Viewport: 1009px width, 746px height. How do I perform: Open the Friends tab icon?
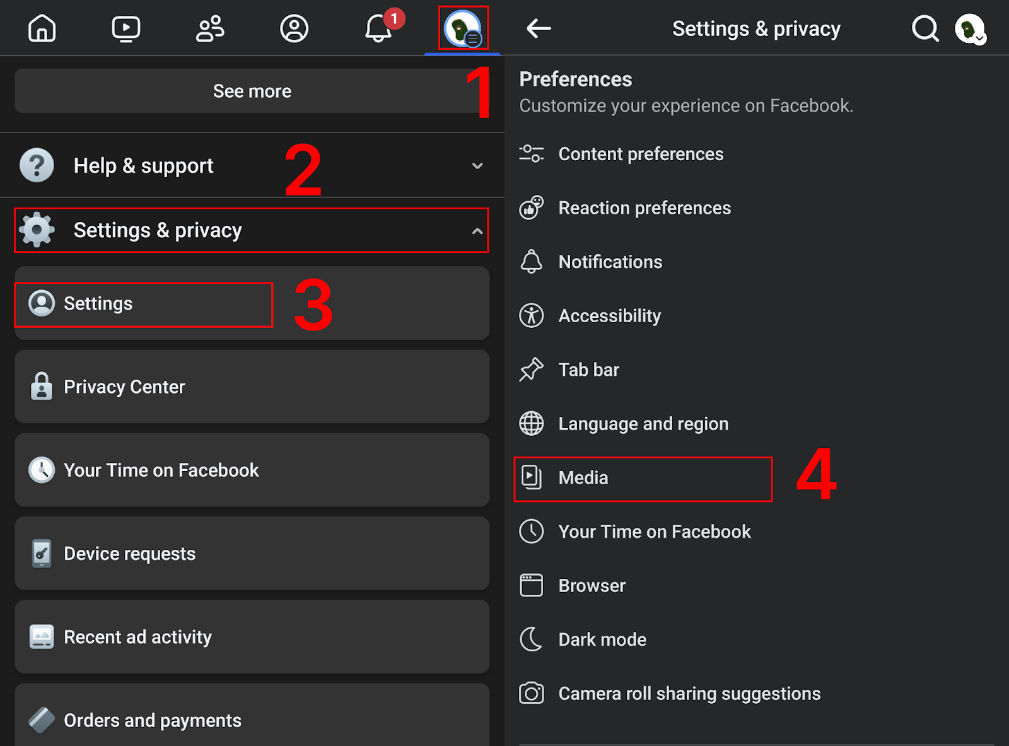[x=210, y=28]
